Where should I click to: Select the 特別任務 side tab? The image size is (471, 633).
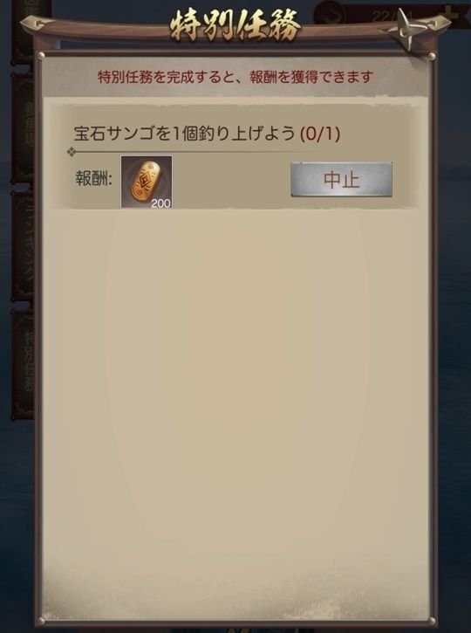[24, 364]
